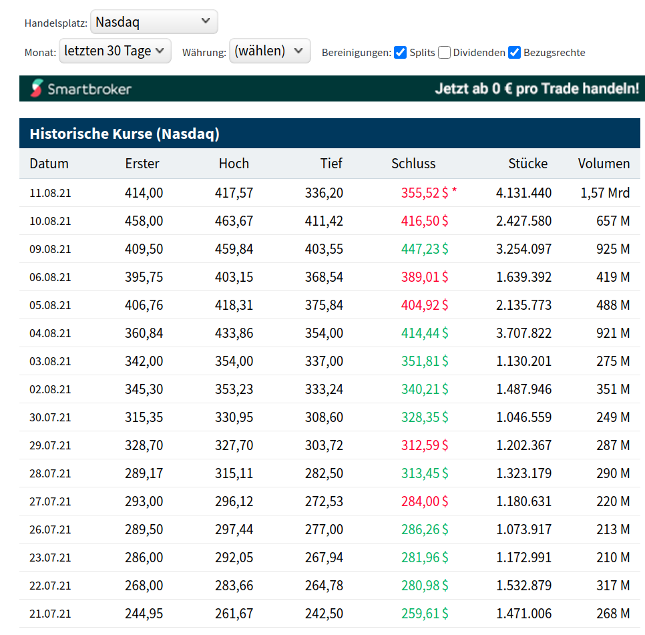This screenshot has width=645, height=635.
Task: Expand the Monat 'letzten 30 Tage' dropdown
Action: coord(115,51)
